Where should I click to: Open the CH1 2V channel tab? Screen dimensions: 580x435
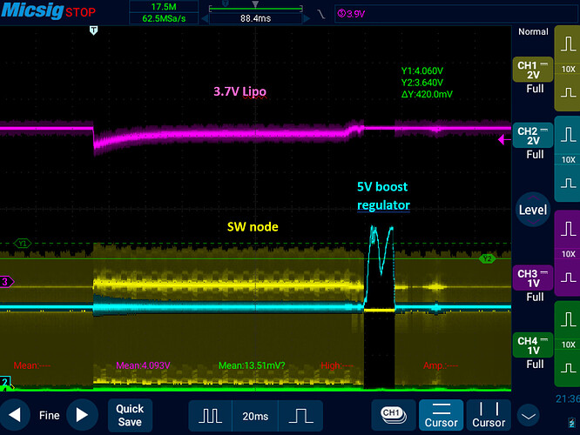tap(533, 70)
